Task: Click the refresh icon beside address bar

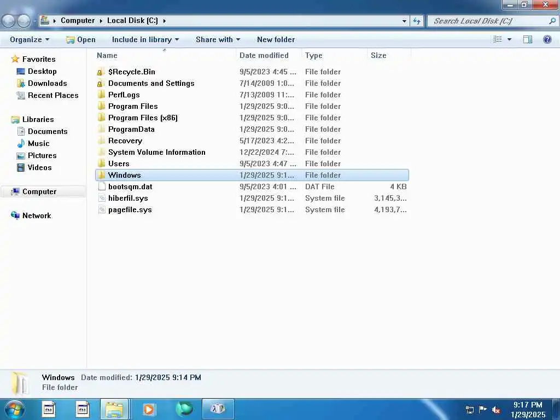Action: click(x=416, y=21)
